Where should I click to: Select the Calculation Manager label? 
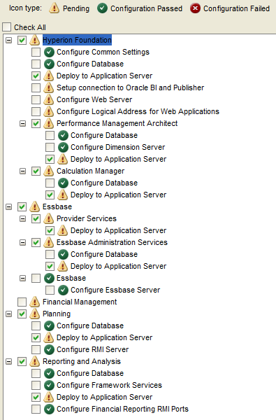click(x=90, y=171)
